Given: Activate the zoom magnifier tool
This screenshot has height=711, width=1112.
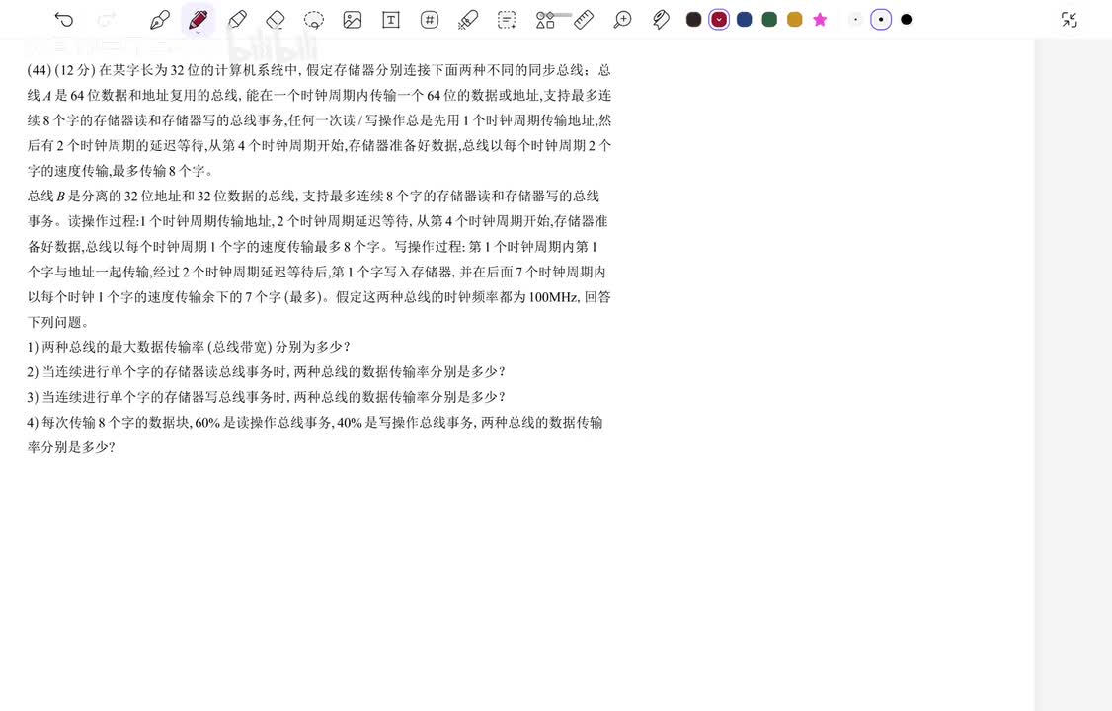Looking at the screenshot, I should pos(622,20).
